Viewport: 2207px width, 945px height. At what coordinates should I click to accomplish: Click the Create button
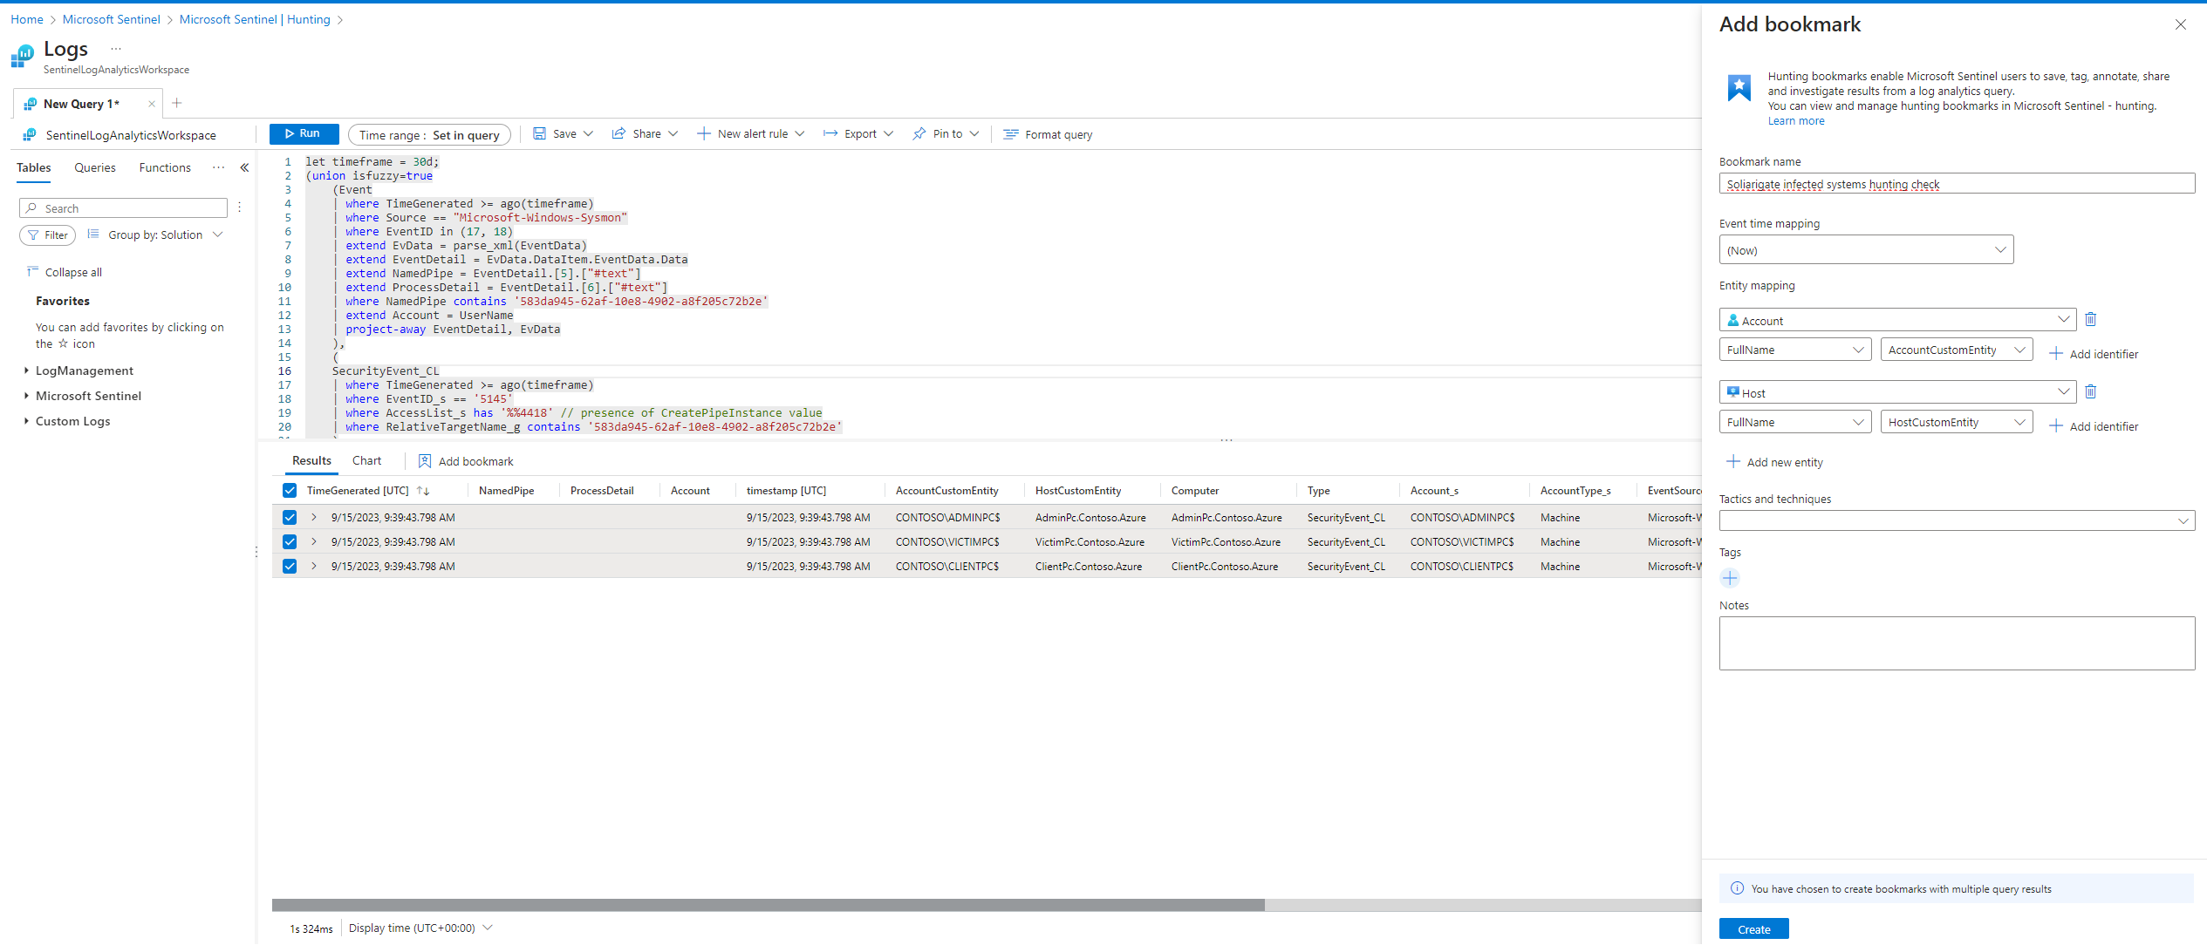pos(1753,929)
